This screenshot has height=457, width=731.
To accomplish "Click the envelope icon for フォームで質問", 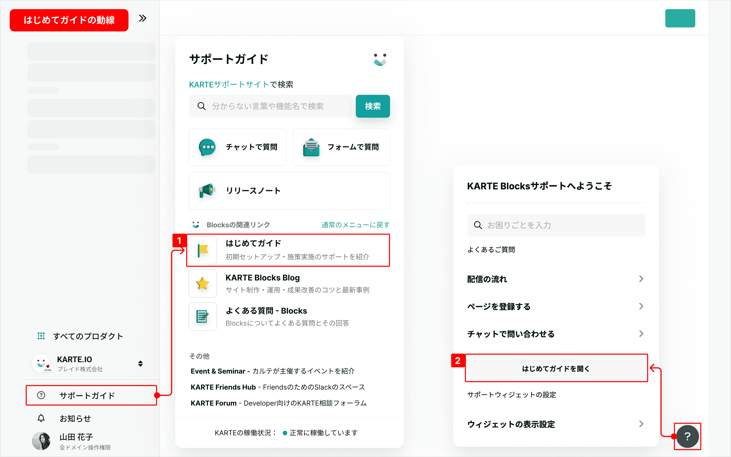I will tap(311, 147).
